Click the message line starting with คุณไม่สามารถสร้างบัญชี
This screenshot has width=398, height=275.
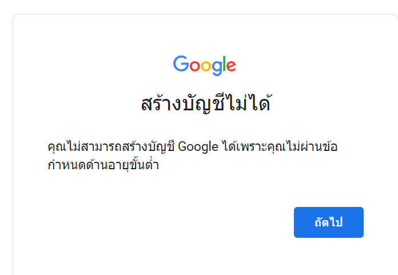point(192,147)
